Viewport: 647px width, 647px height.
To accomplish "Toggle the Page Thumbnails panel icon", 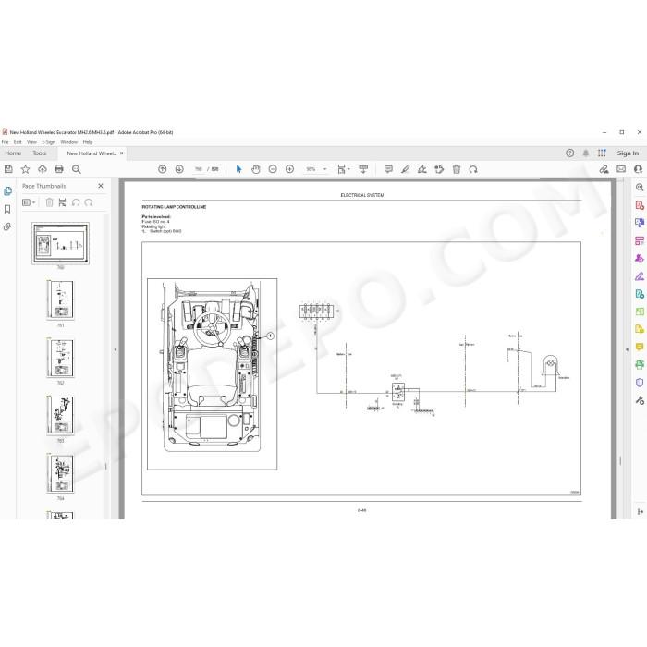I will tap(7, 191).
